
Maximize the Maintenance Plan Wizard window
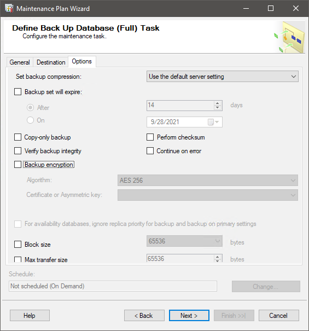pos(271,8)
